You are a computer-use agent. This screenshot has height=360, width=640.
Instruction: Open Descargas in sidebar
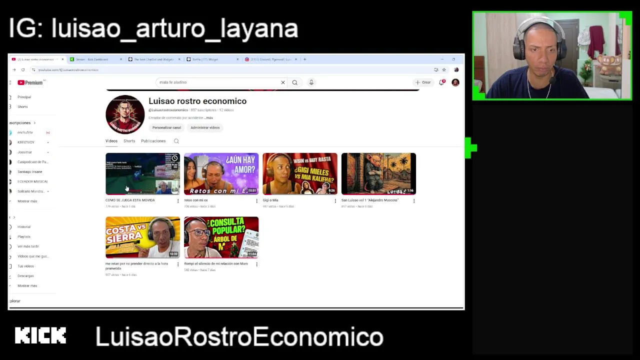25,276
